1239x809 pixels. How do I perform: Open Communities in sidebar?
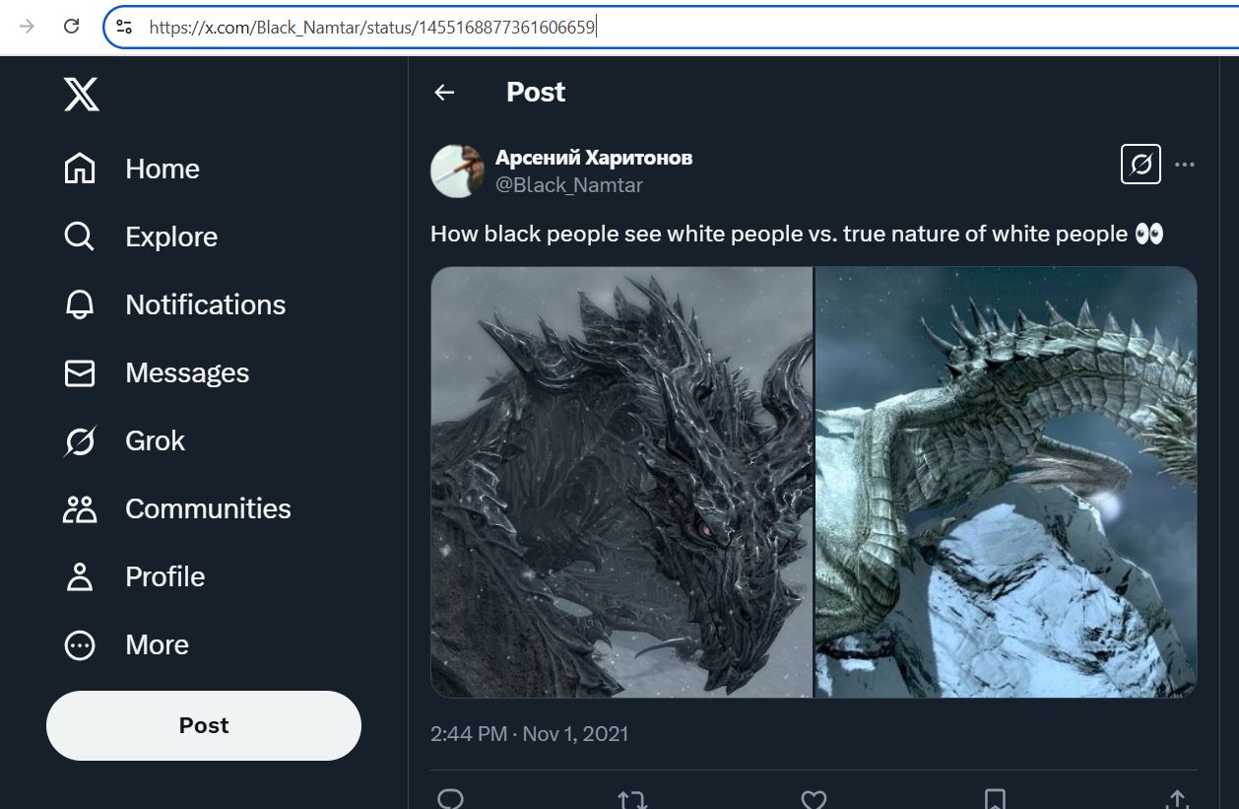point(208,508)
